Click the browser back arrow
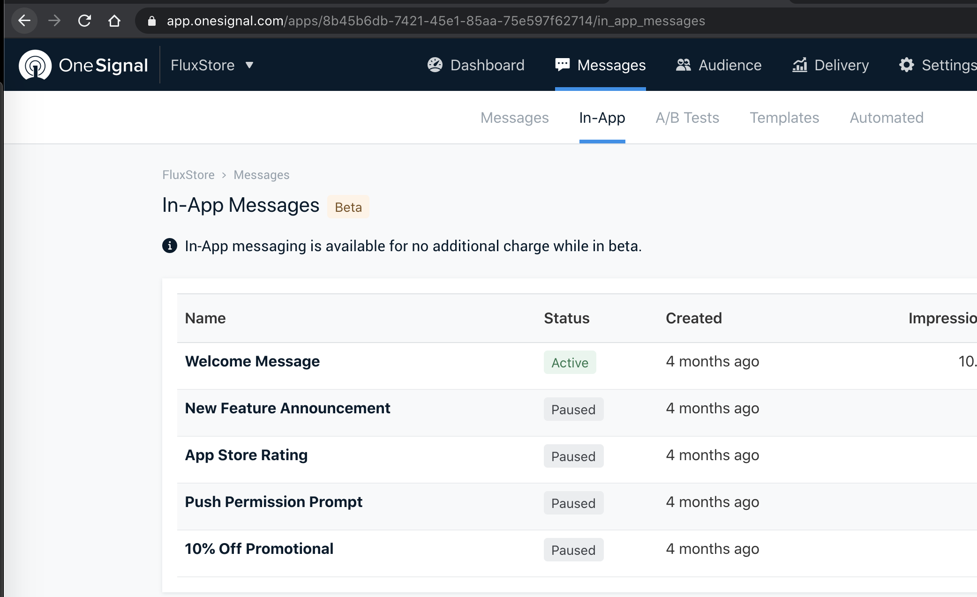 (24, 21)
